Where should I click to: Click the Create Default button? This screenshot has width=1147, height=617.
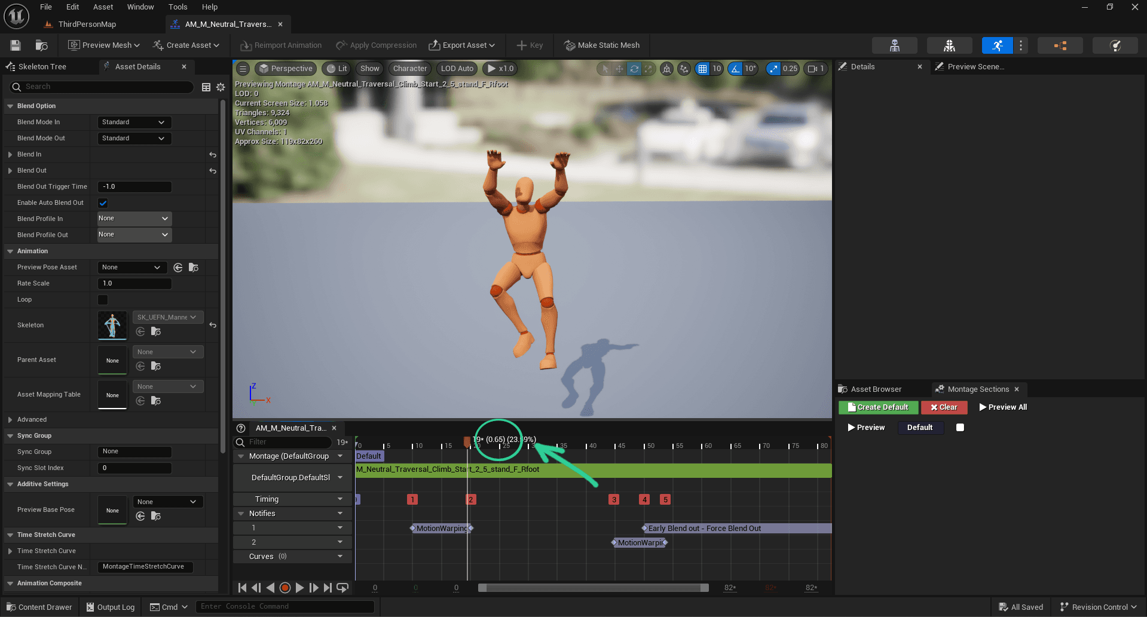coord(878,407)
